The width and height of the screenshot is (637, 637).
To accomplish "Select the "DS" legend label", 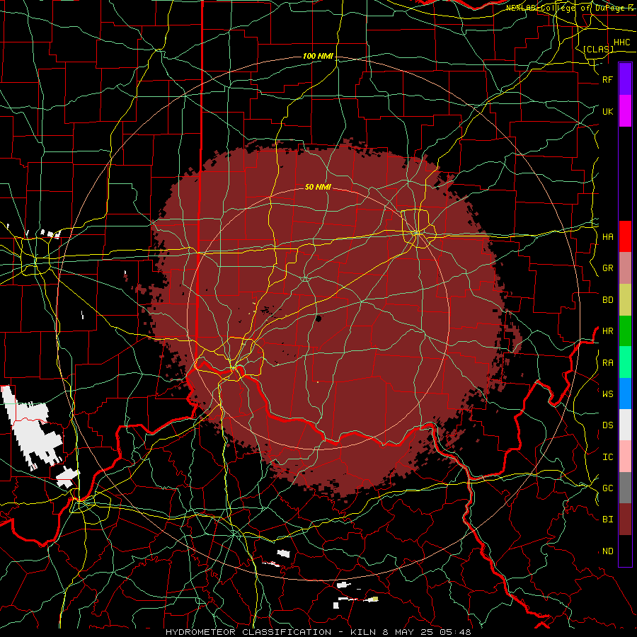I will (607, 425).
